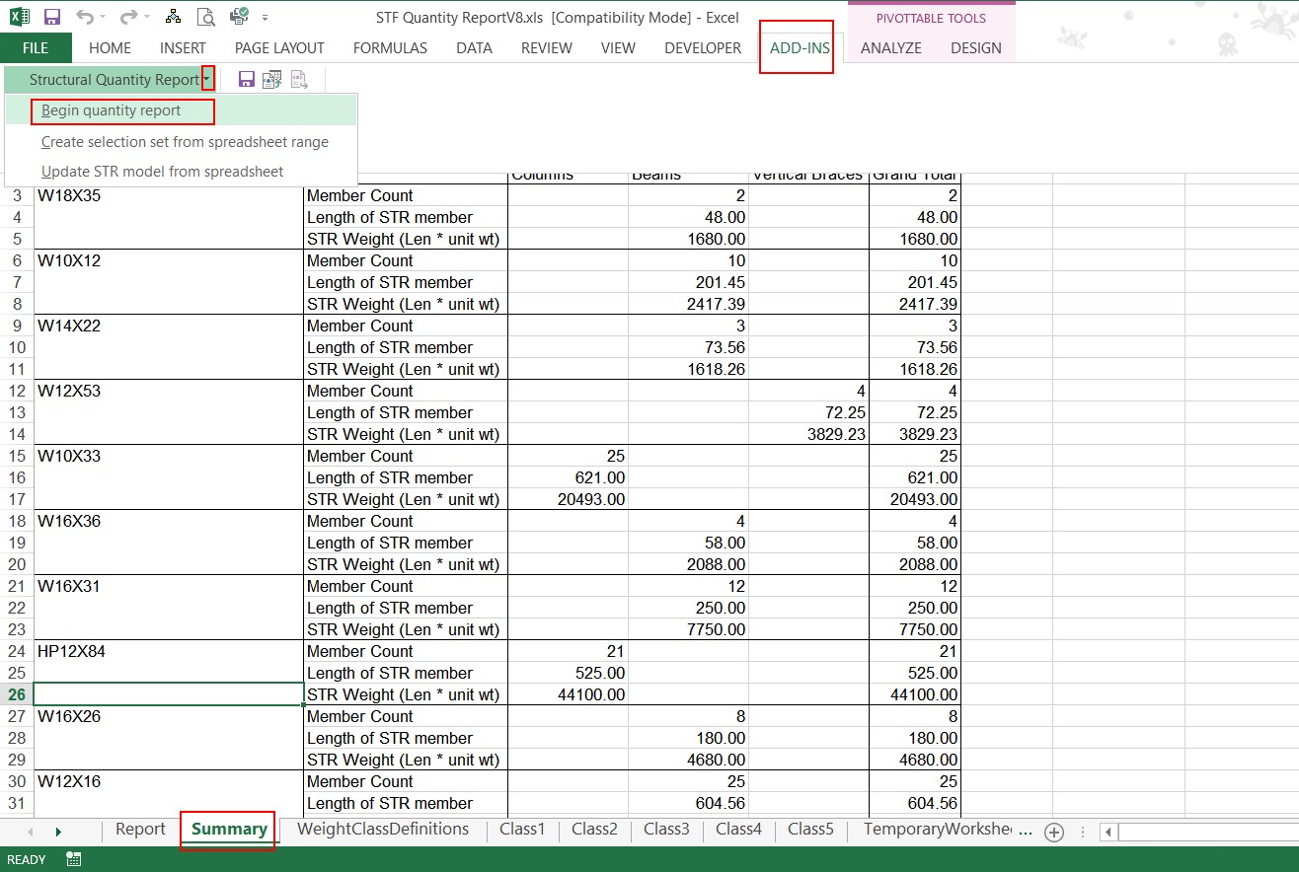Select the W10X12 cell
This screenshot has width=1299, height=872.
(169, 260)
